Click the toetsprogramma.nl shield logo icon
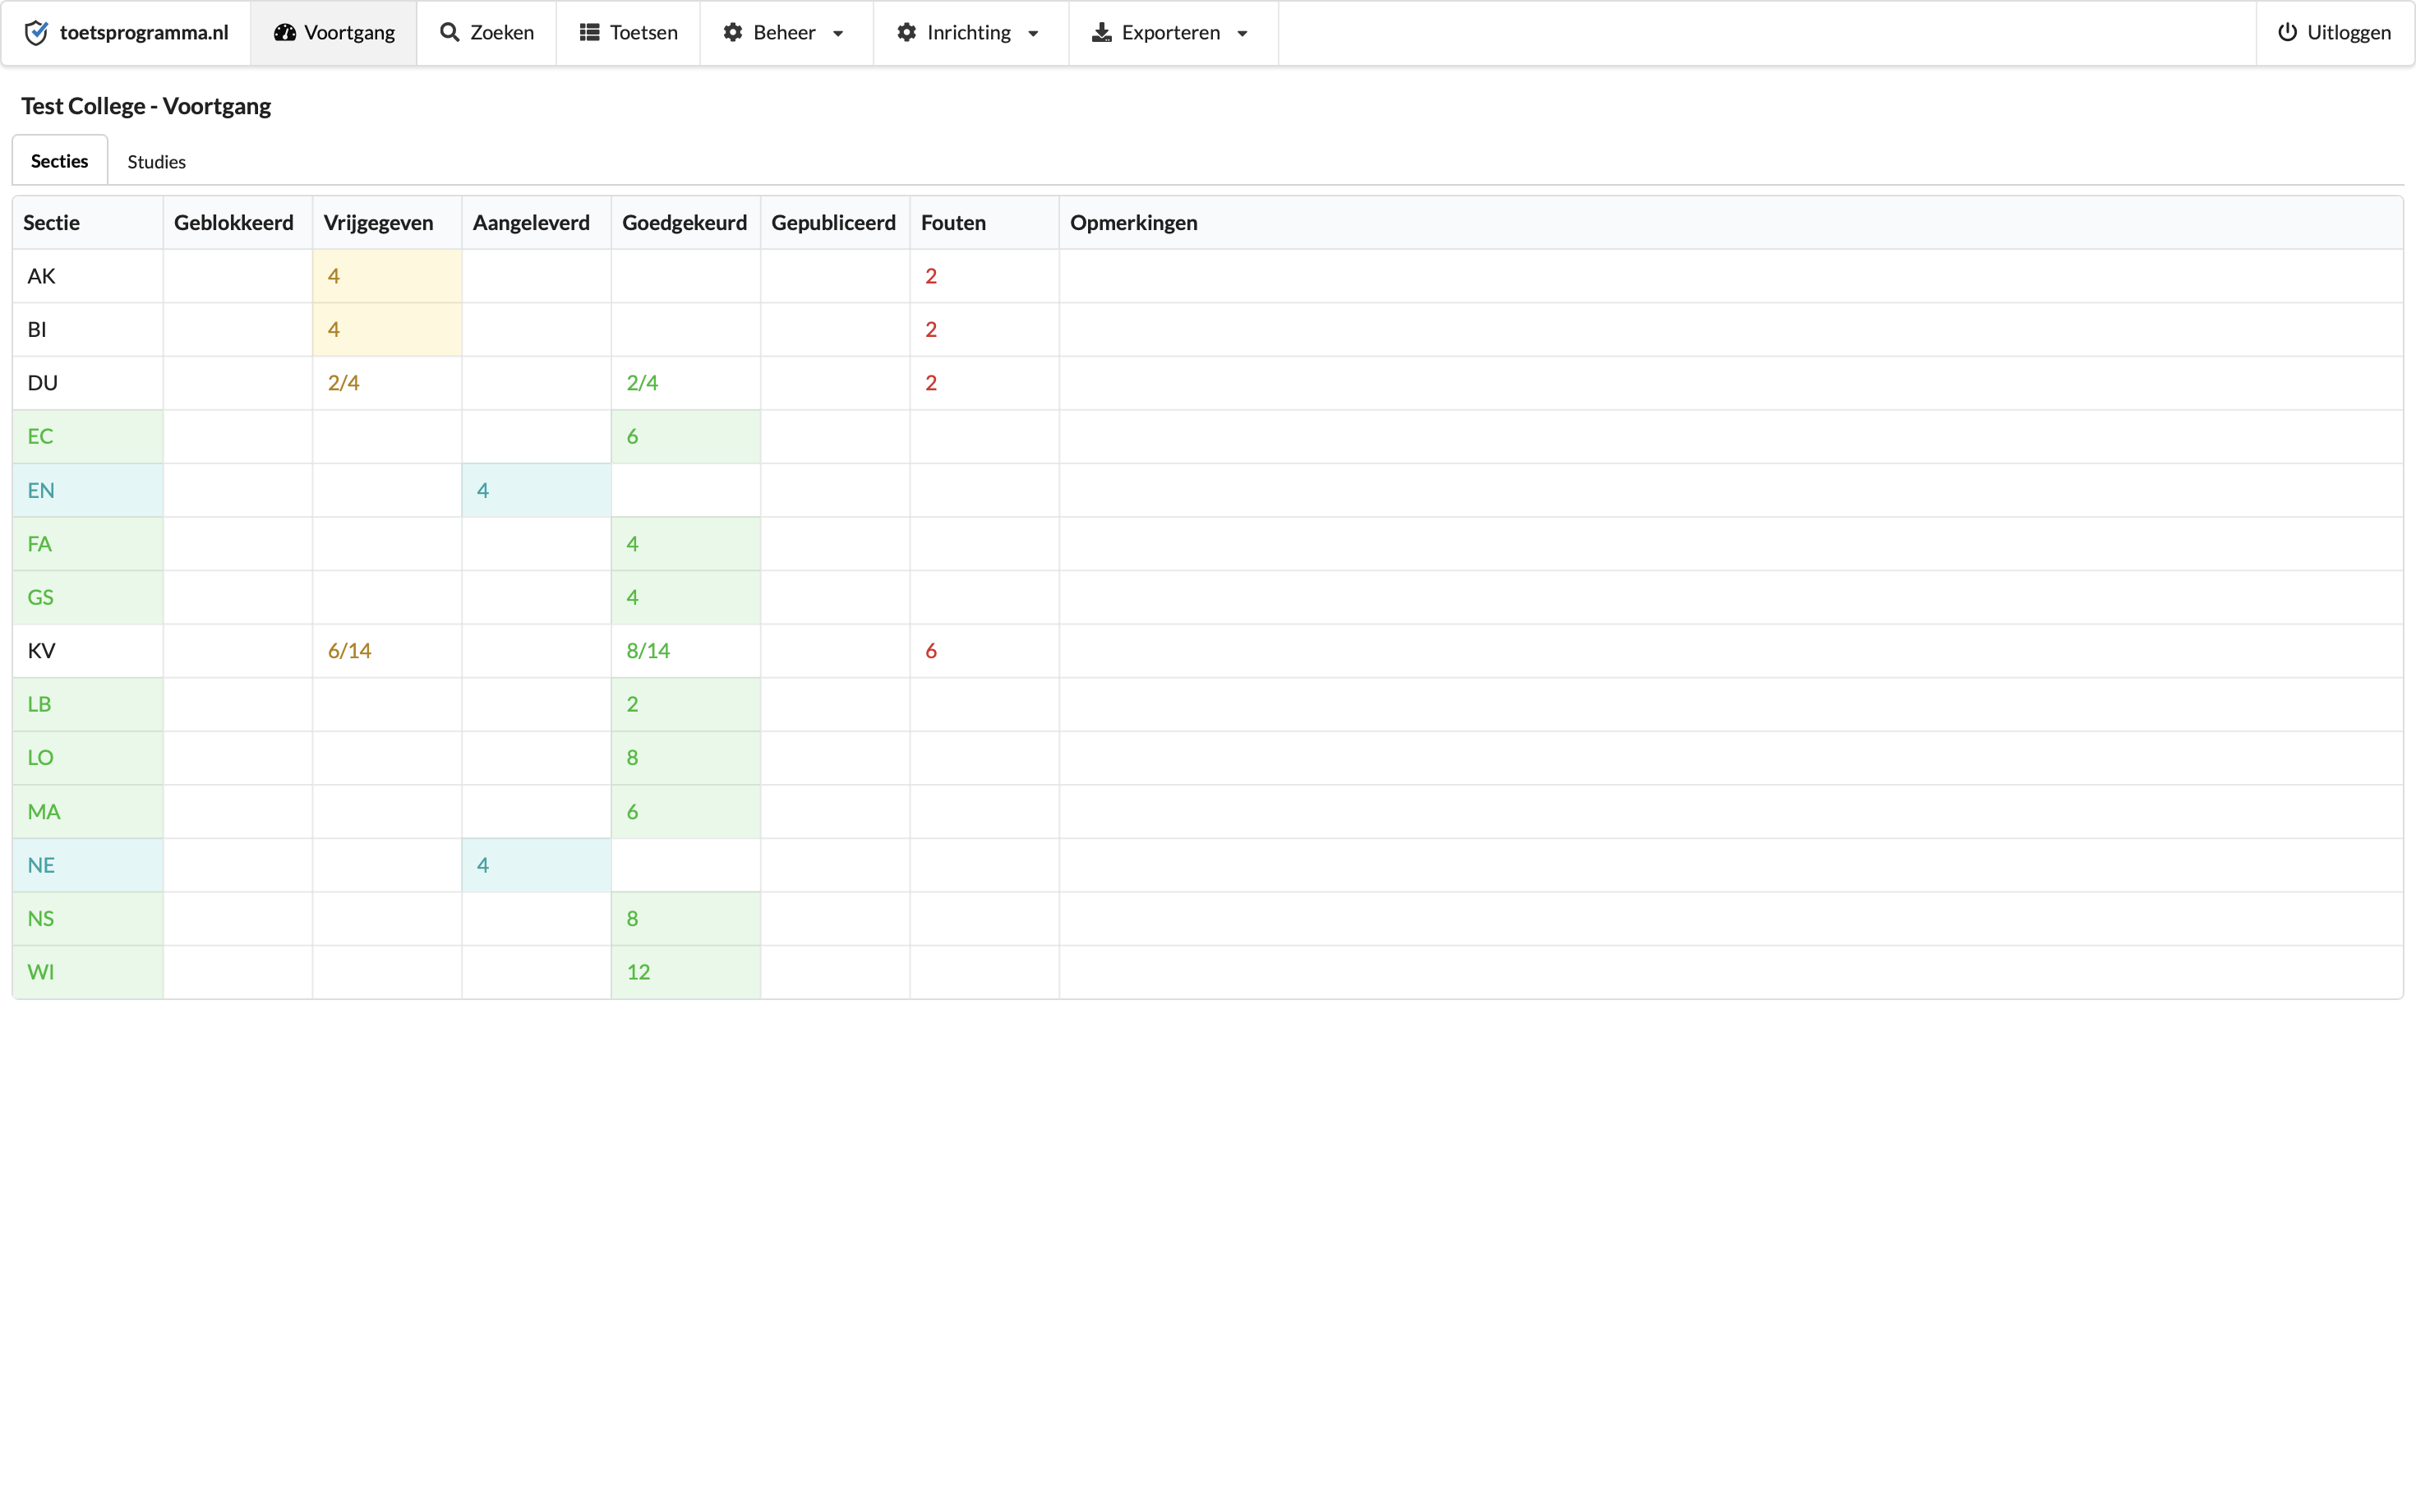The width and height of the screenshot is (2416, 1512). [36, 33]
